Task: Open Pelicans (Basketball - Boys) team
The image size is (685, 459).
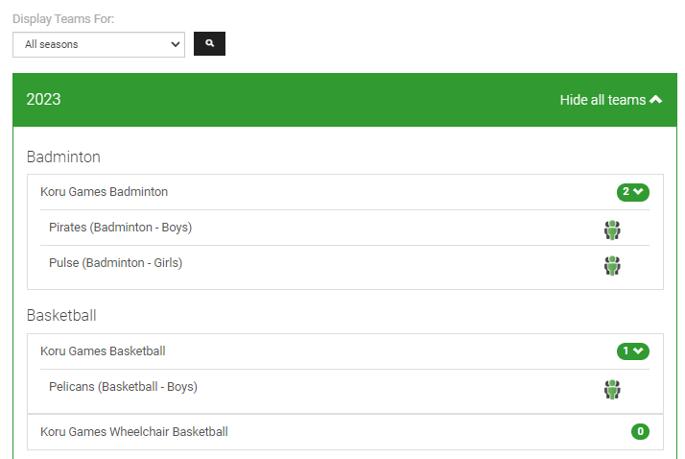Action: [x=123, y=387]
